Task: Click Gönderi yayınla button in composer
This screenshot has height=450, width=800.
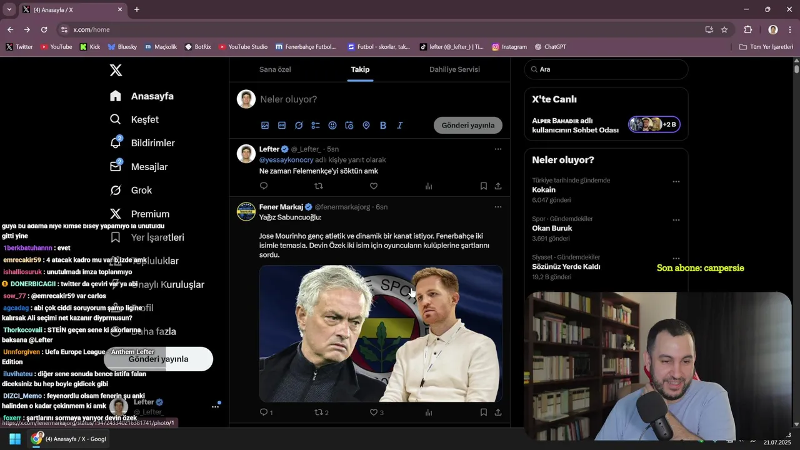Action: pos(468,126)
